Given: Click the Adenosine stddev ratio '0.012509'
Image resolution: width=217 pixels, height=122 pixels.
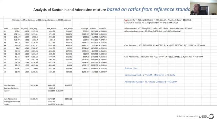Looking at the screenshot, I should pos(60,104).
